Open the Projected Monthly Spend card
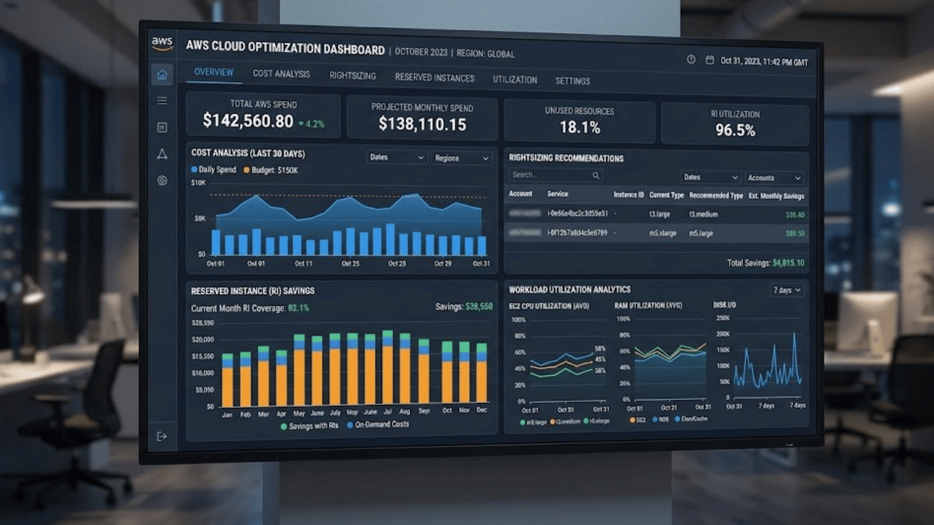This screenshot has height=525, width=934. pos(422,118)
